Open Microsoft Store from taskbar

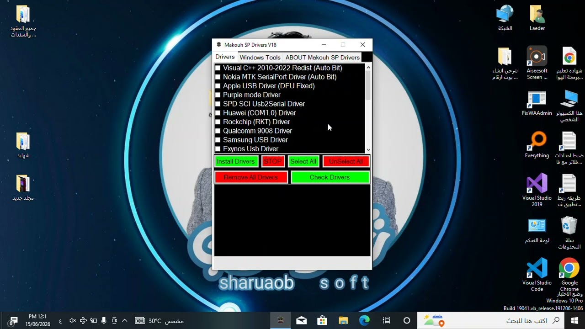tap(322, 320)
